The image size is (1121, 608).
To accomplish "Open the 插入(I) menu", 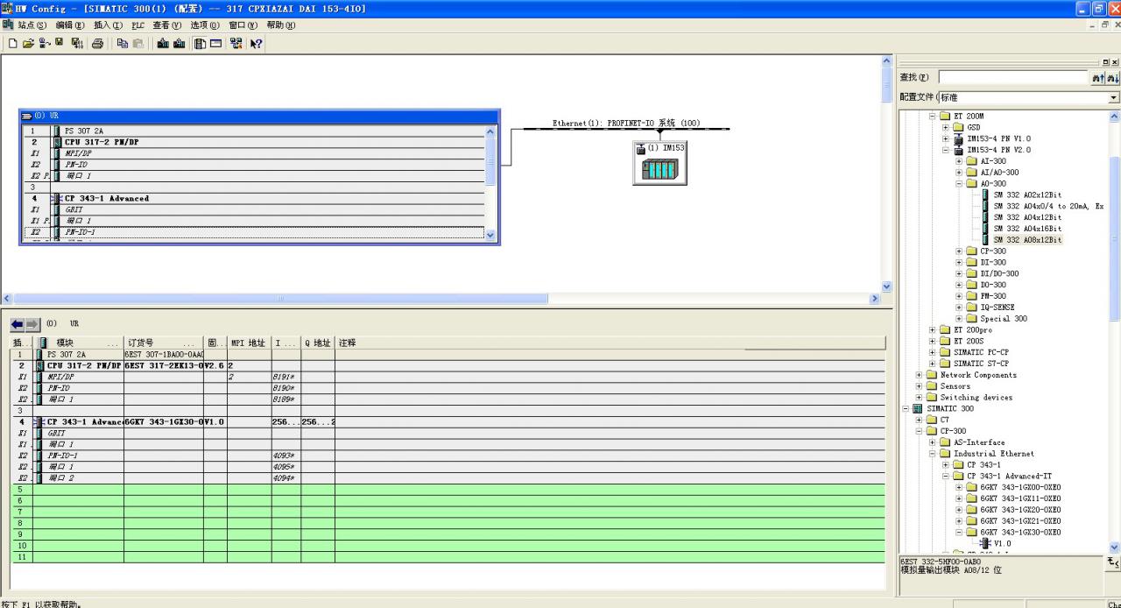I will pyautogui.click(x=109, y=25).
